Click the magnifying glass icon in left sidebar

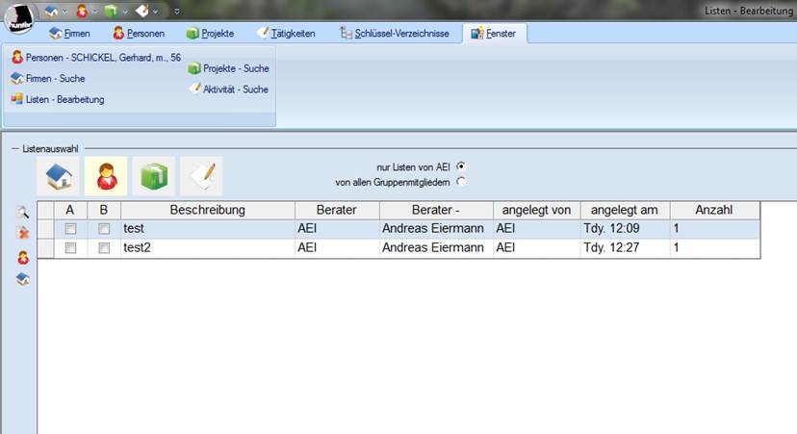22,214
